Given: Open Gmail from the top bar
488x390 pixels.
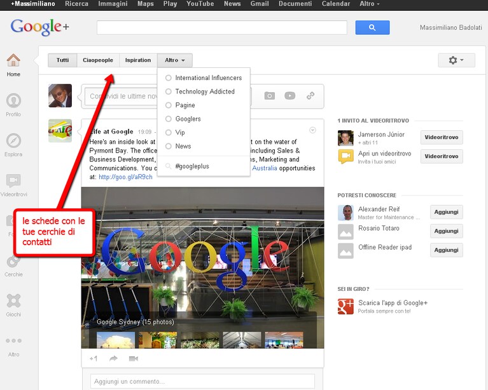Looking at the screenshot, I should coord(260,4).
